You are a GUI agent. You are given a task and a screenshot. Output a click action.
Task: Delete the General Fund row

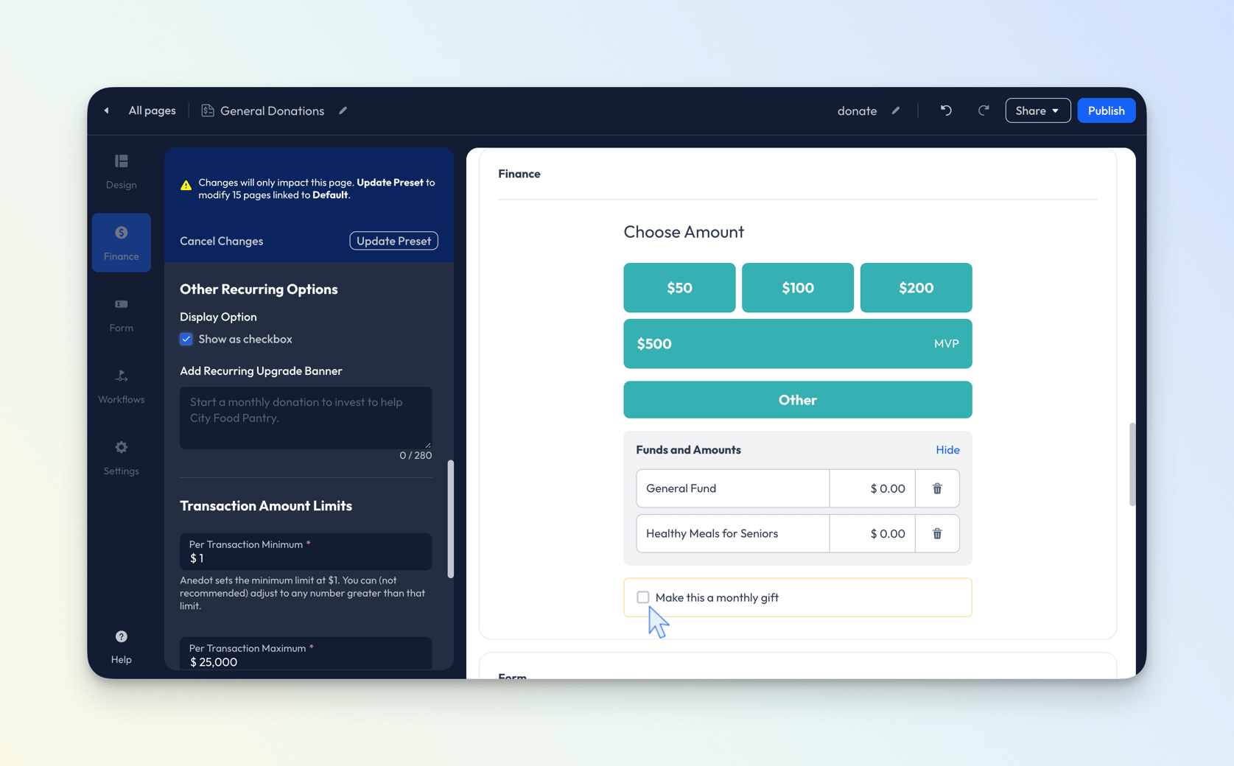[x=936, y=488]
